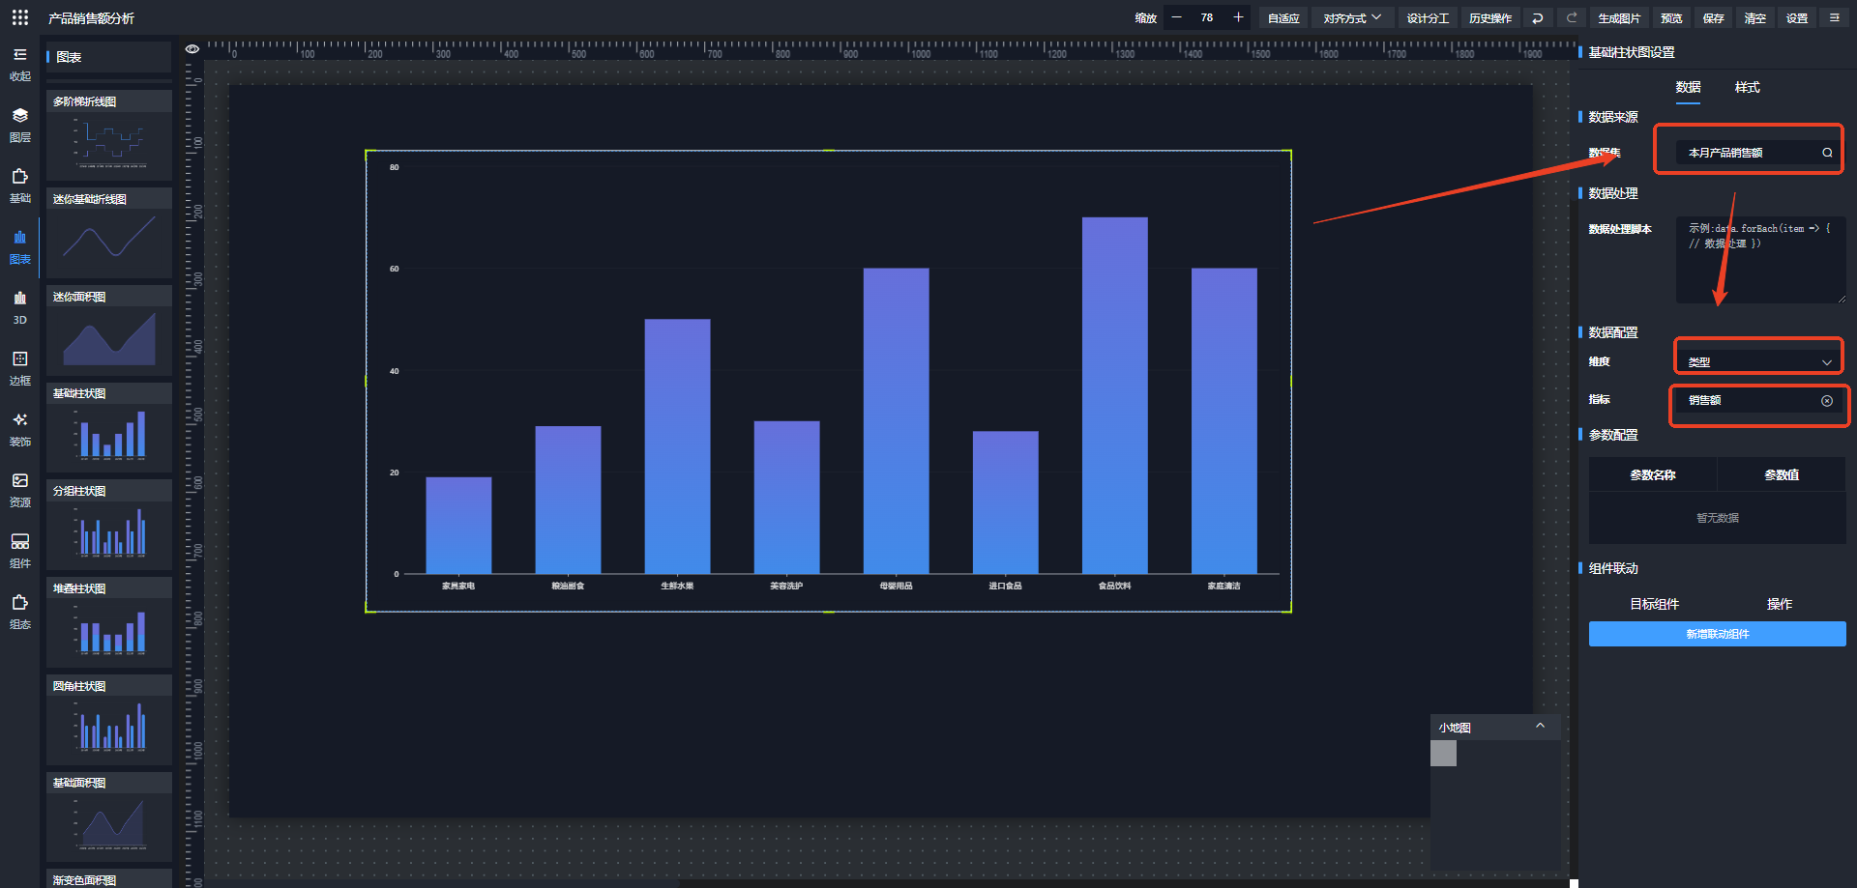
Task: Open the 类型 dimension dropdown
Action: click(x=1759, y=362)
